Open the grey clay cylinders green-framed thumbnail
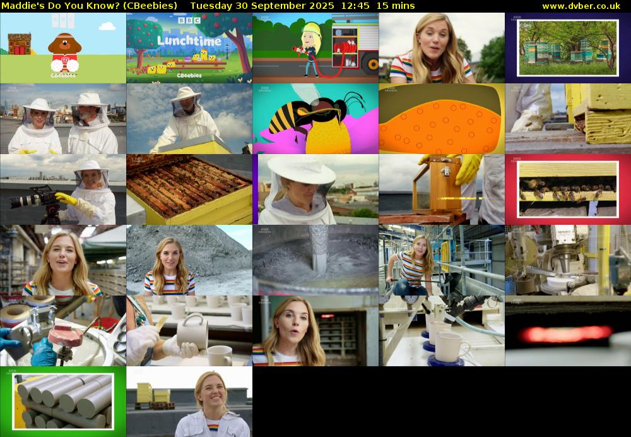 pyautogui.click(x=63, y=402)
